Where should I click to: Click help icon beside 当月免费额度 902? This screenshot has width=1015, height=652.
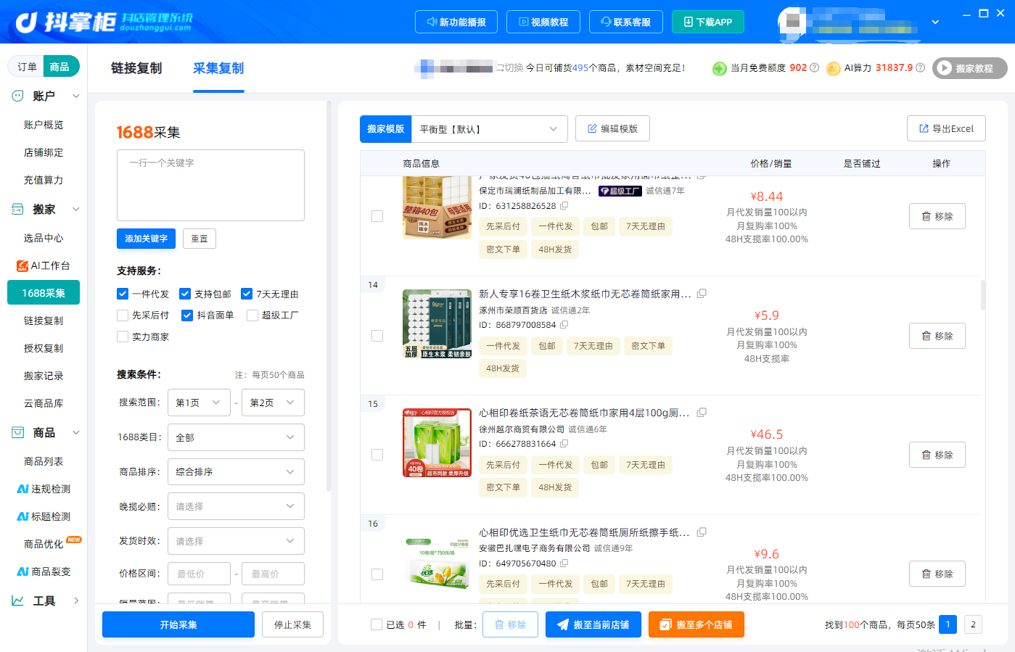point(814,67)
